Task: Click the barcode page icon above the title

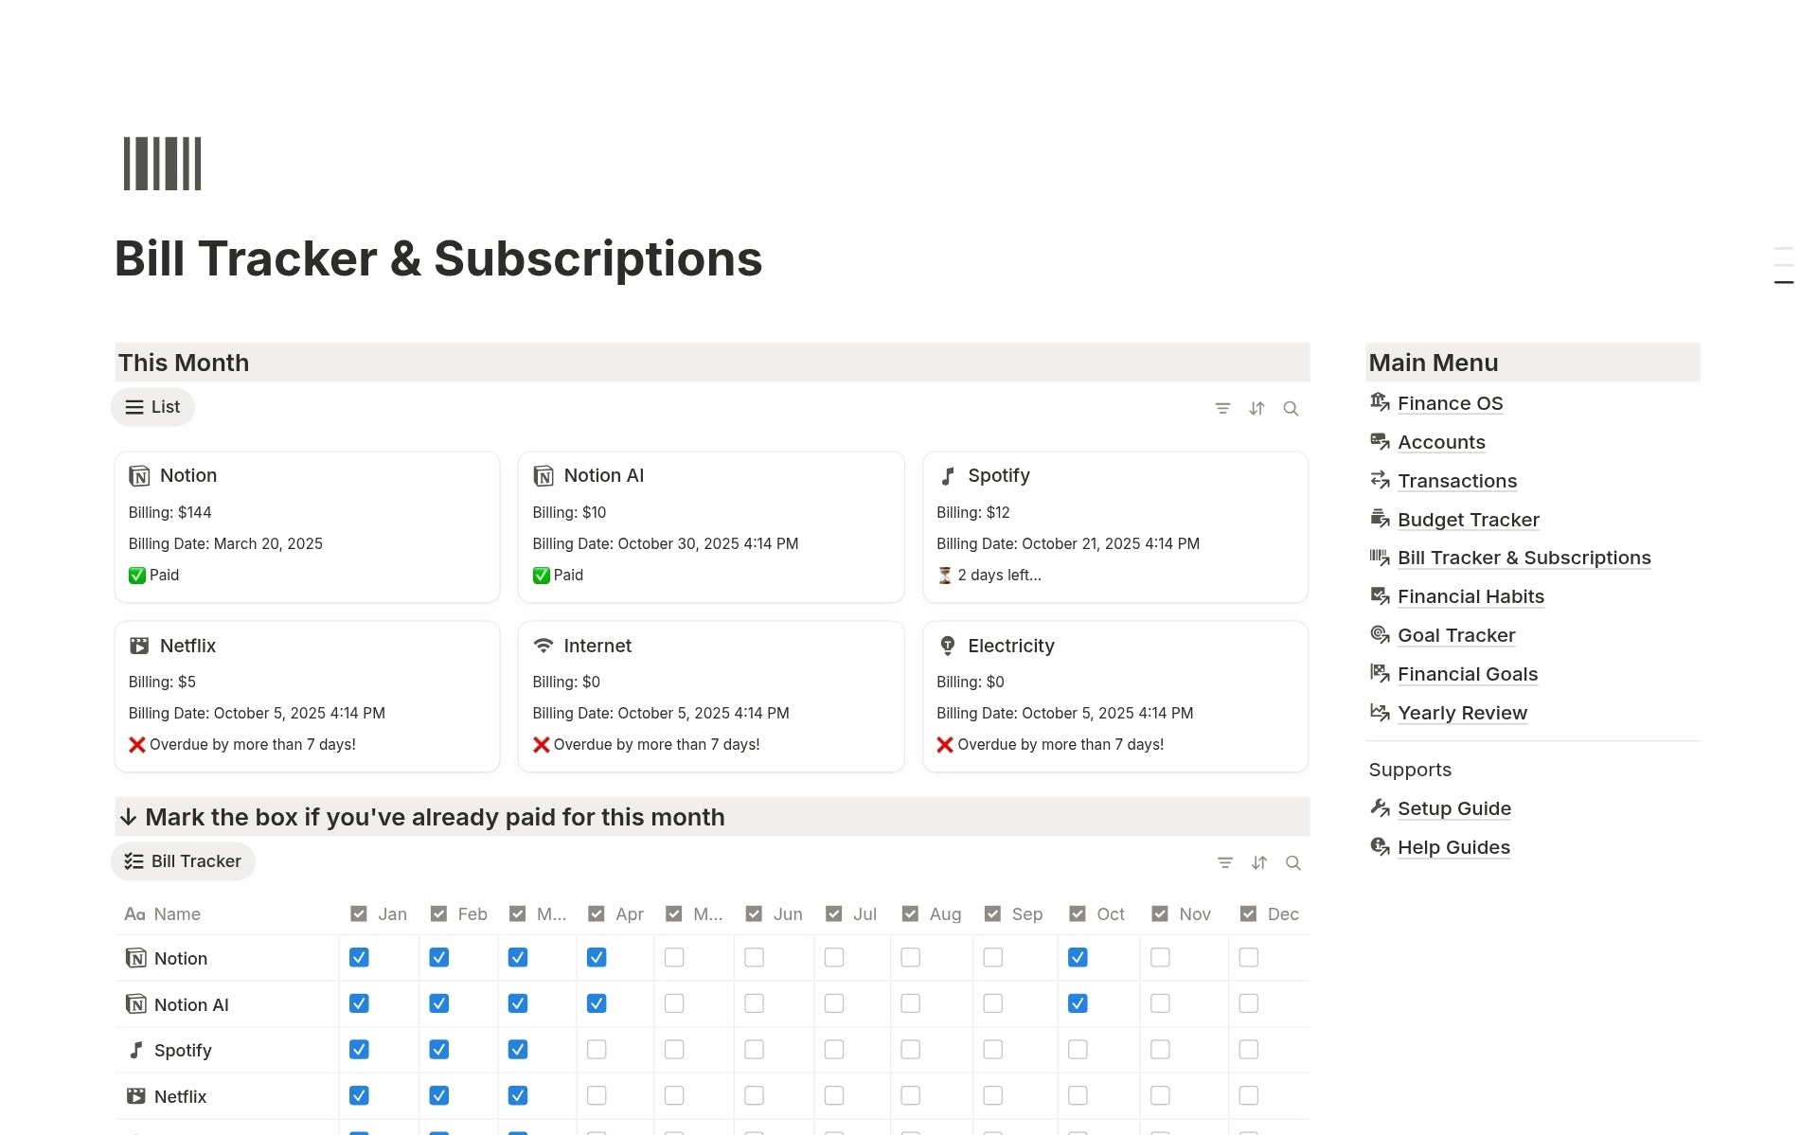Action: pos(163,164)
